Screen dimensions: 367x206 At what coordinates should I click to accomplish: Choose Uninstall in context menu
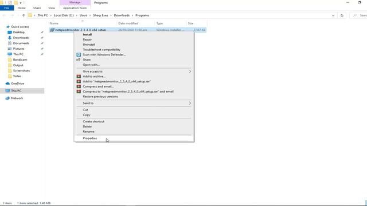click(89, 45)
